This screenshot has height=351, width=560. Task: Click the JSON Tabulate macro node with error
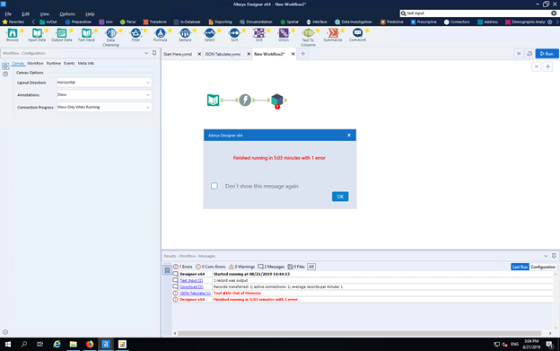coord(277,101)
